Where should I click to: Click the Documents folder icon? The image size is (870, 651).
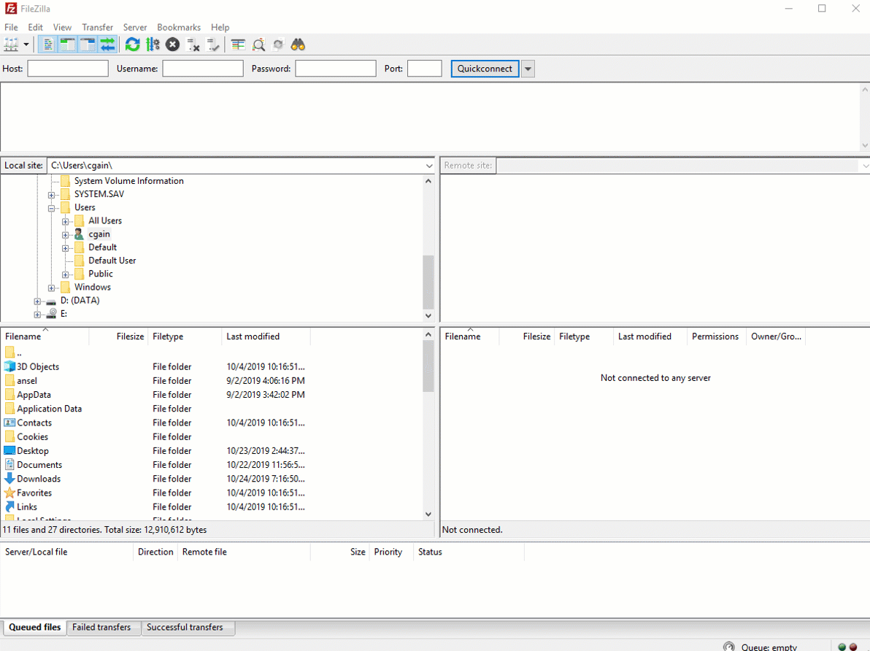9,464
